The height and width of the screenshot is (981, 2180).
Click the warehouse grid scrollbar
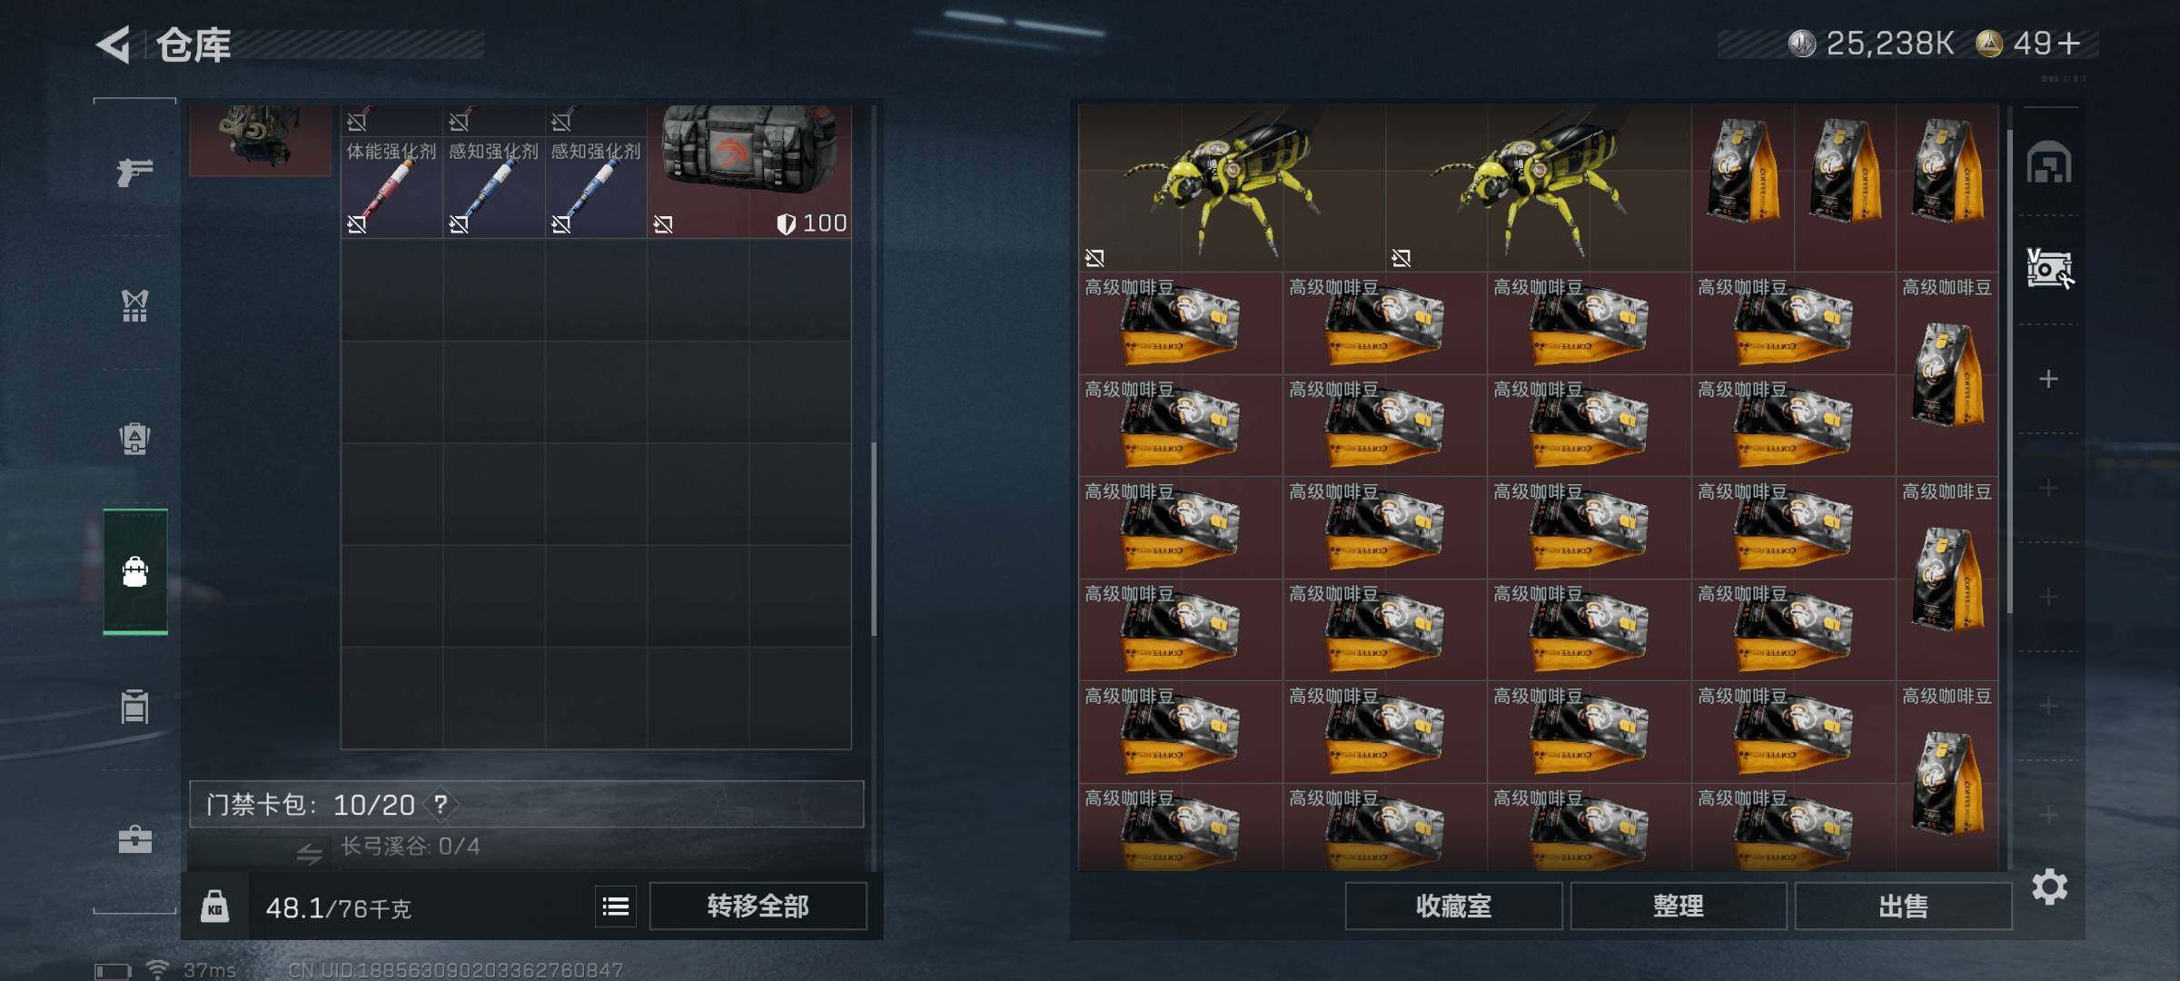(2009, 372)
